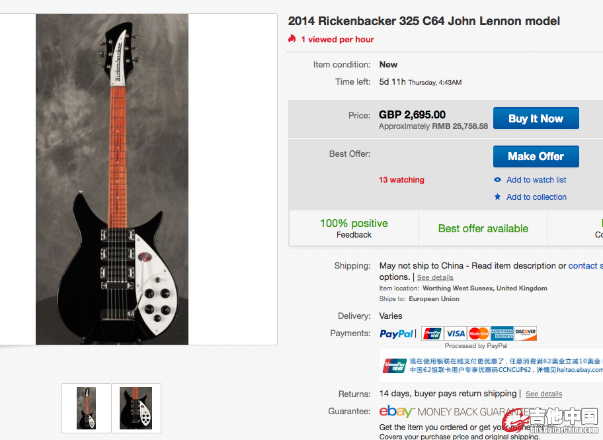
Task: Select the first full guitar thumbnail
Action: click(x=86, y=408)
